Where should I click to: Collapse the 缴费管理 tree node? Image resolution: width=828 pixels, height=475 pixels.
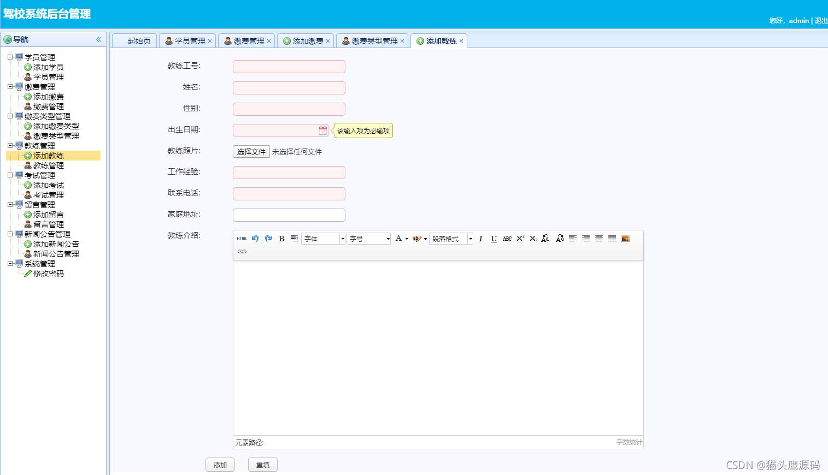pos(10,86)
